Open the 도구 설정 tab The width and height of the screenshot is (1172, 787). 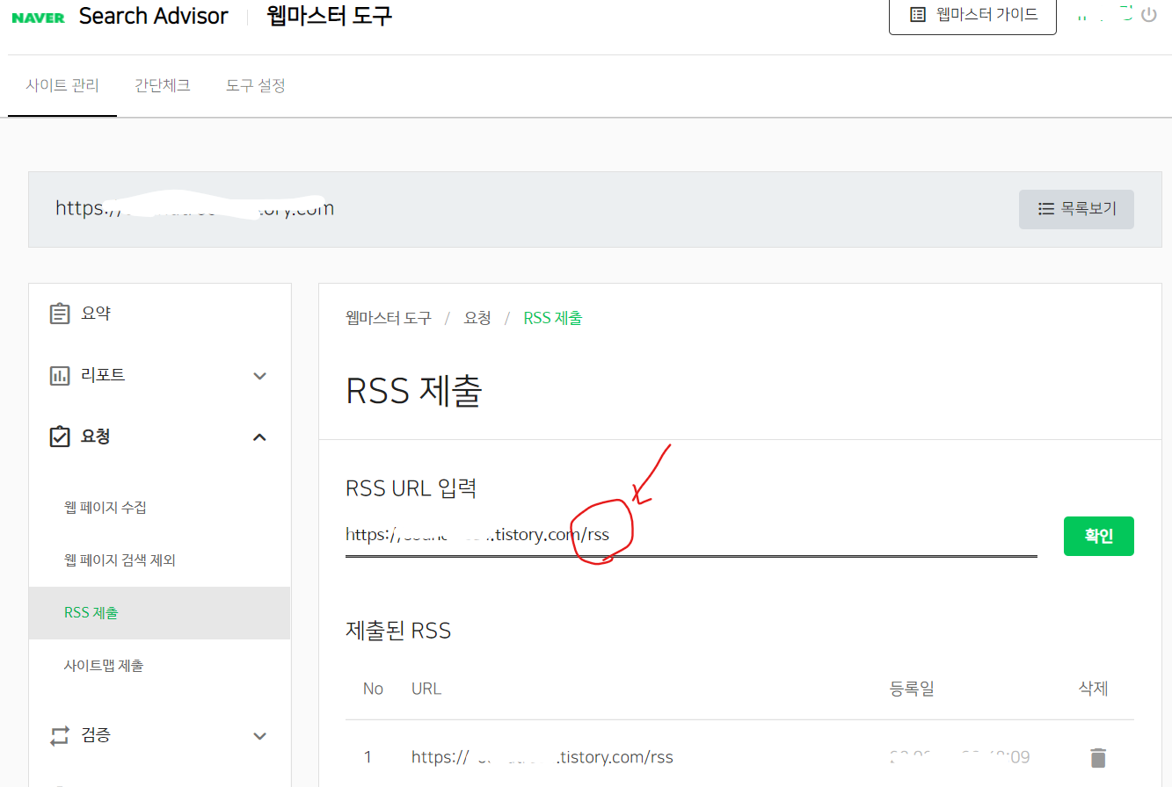(255, 85)
